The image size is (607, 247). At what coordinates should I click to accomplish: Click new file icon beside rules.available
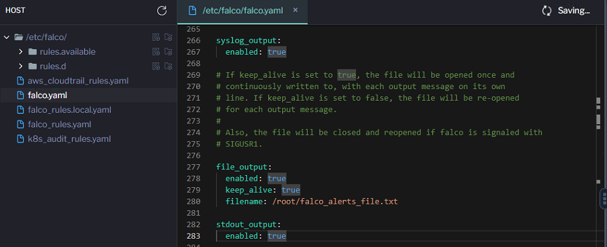click(x=156, y=52)
